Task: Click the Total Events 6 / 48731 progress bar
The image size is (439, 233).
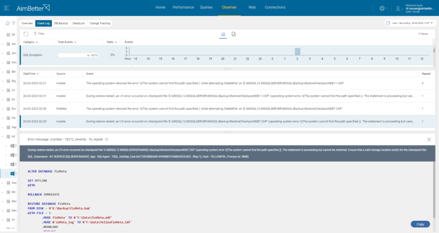Action: [78, 55]
